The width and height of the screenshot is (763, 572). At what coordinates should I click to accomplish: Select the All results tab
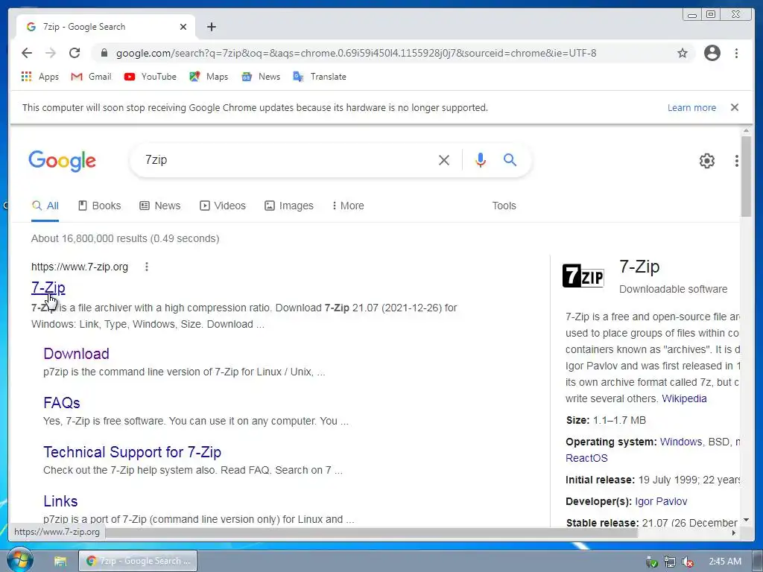coord(45,206)
